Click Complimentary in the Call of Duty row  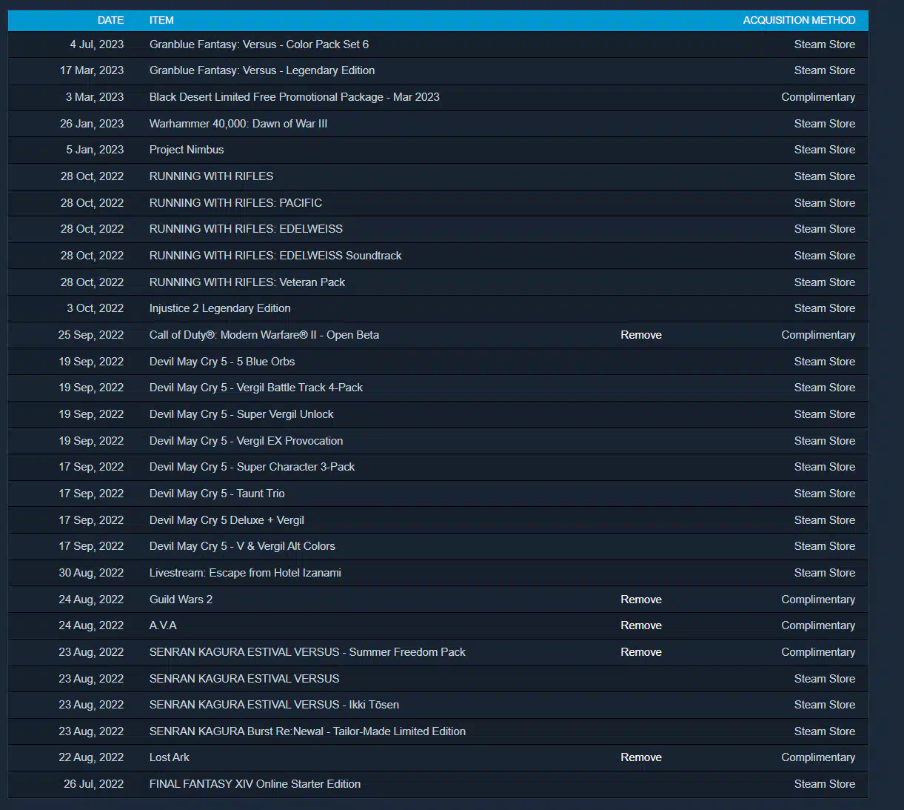(818, 335)
